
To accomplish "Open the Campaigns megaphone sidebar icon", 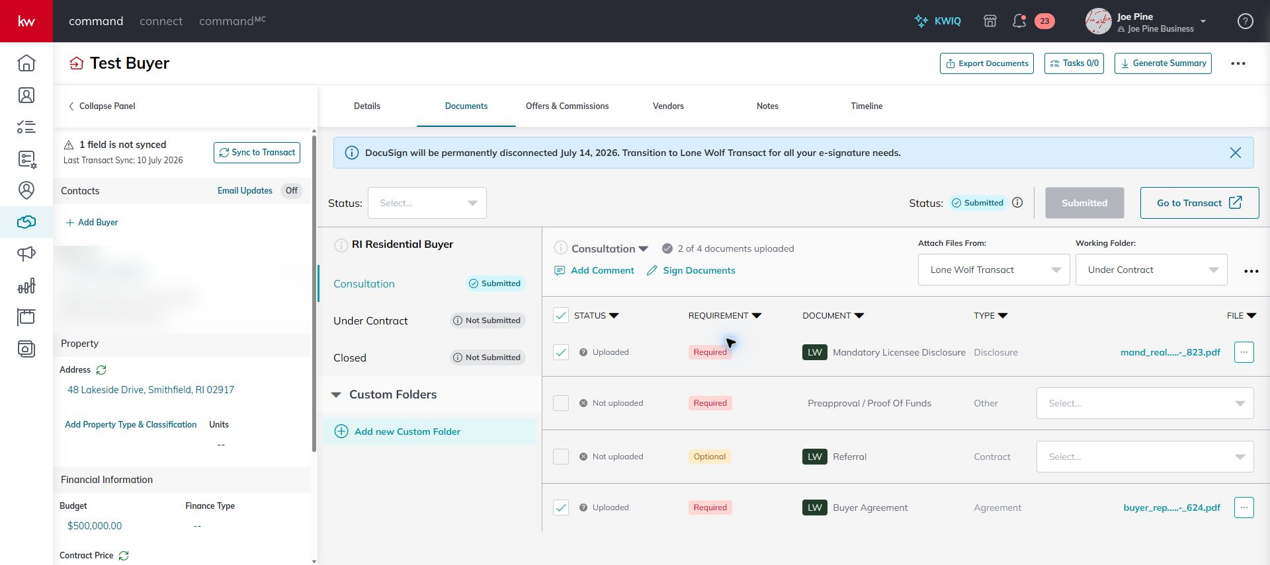I will pyautogui.click(x=26, y=254).
